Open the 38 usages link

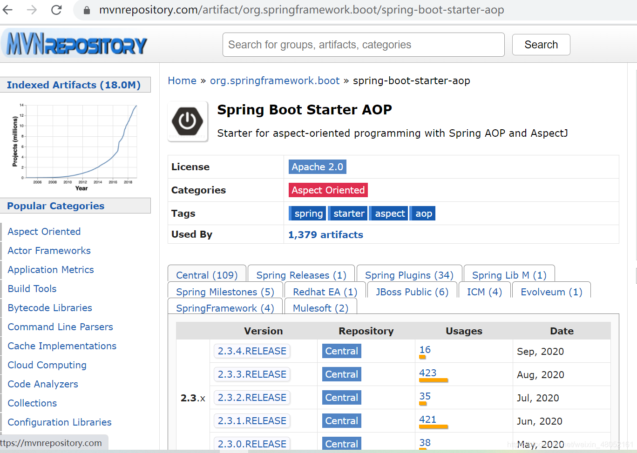click(425, 443)
